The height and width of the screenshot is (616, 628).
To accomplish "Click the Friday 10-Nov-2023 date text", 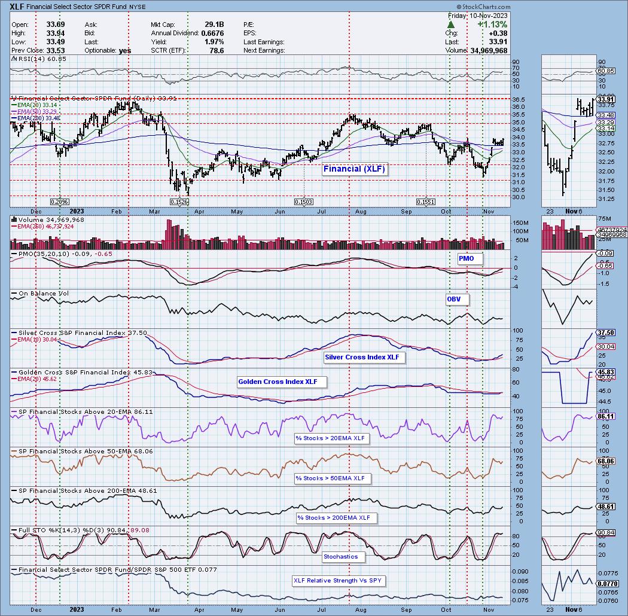I will point(477,16).
